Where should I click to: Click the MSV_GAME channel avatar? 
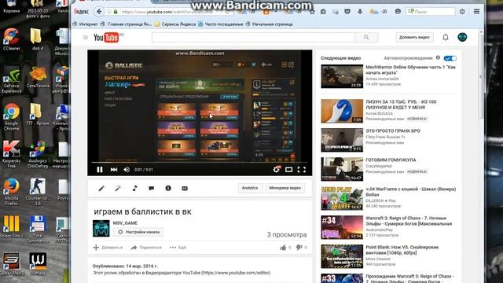point(101,228)
